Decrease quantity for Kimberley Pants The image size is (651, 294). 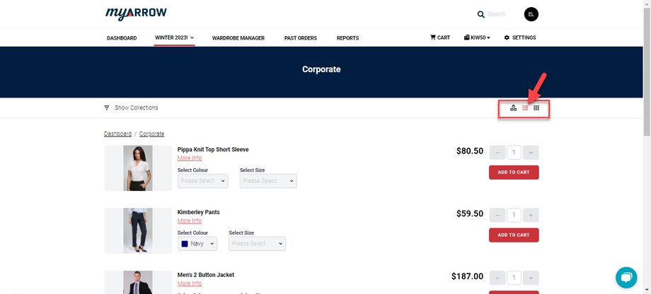point(497,215)
